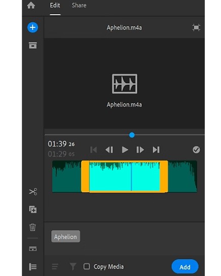The width and height of the screenshot is (221, 276).
Task: Toggle the checkmark selection circle icon
Action: point(196,150)
